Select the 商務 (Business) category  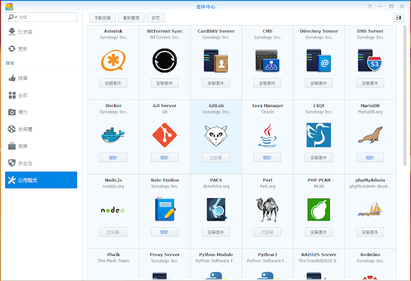point(41,146)
